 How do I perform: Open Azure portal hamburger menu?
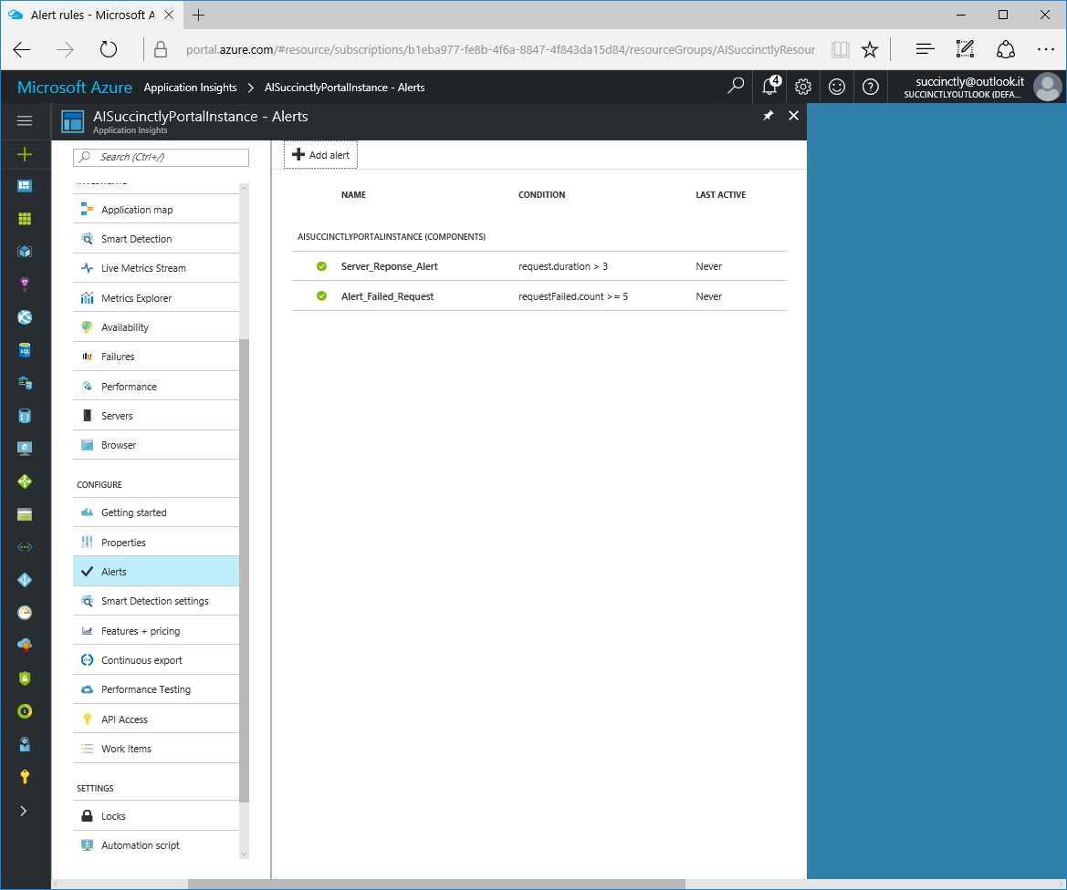(x=25, y=121)
